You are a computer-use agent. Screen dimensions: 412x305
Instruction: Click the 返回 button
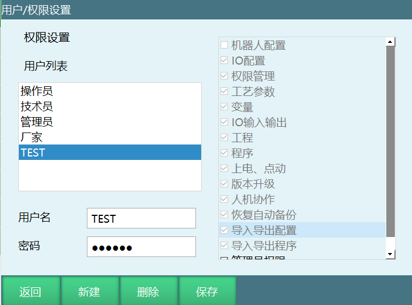30,292
